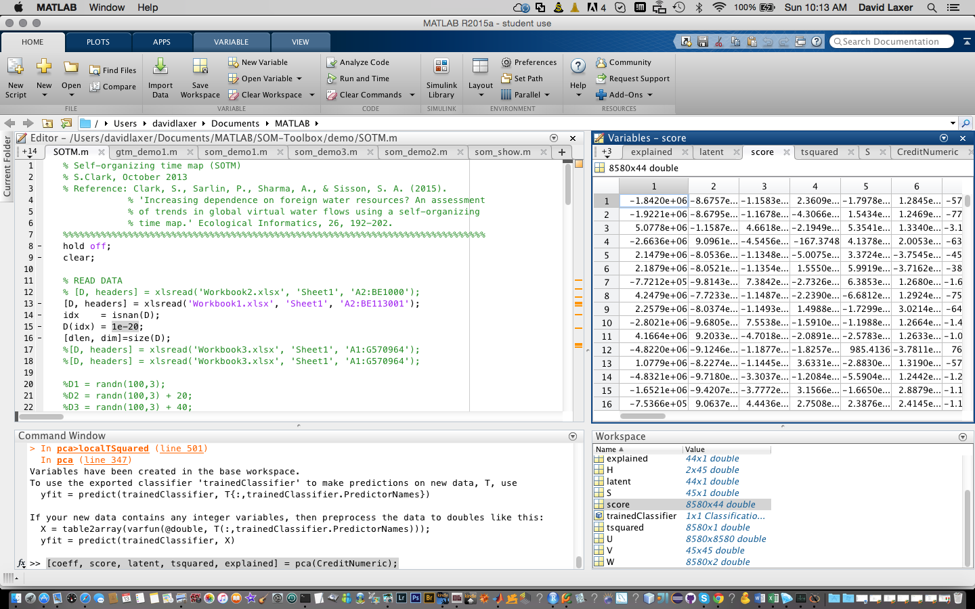Screen dimensions: 975x609
Task: Select trainedClassifier in the Workspace list
Action: pyautogui.click(x=641, y=516)
